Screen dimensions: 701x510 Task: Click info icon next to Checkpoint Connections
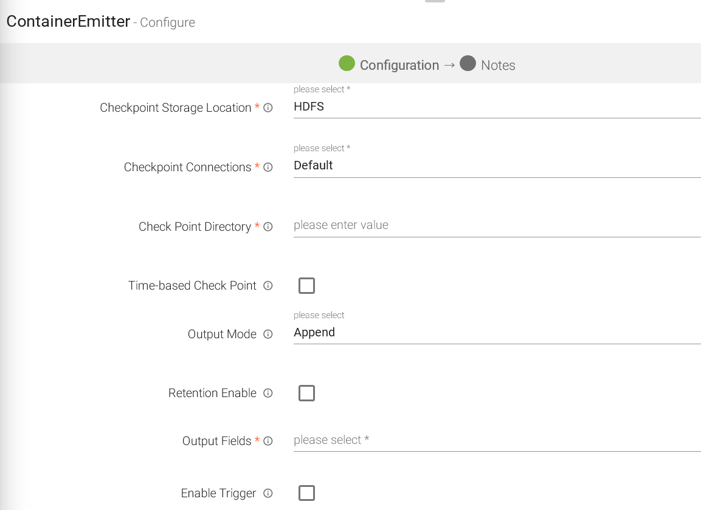[268, 168]
